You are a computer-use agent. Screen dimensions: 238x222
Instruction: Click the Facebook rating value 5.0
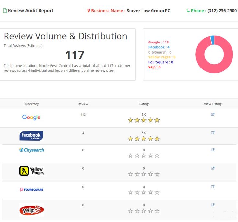click(144, 133)
